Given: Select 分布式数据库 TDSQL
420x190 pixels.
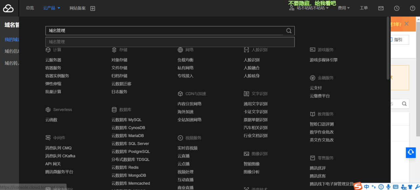Looking at the screenshot, I should coord(131,159).
